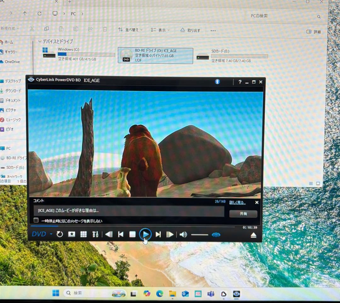The height and width of the screenshot is (303, 340).
Task: Select the Play button in PowerDVD
Action: point(145,234)
